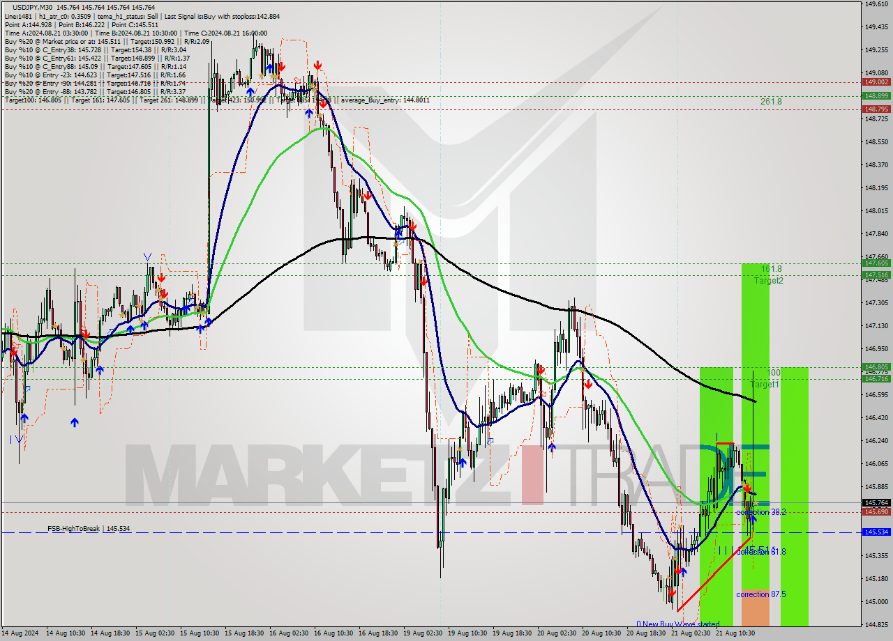Click the '21 Aug 10:30' time axis label
Image resolution: width=893 pixels, height=641 pixels.
(x=735, y=633)
